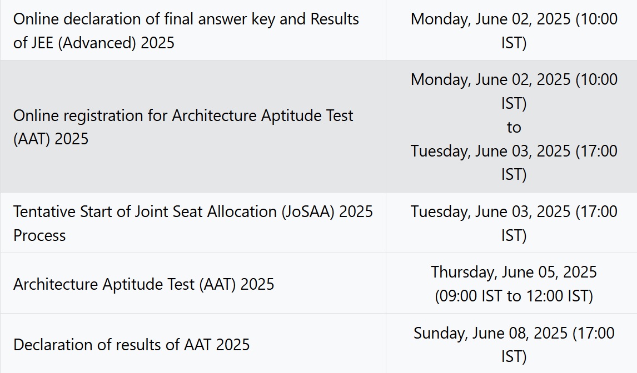Click the final answer key and Results event cell
Image resolution: width=637 pixels, height=373 pixels.
(186, 31)
